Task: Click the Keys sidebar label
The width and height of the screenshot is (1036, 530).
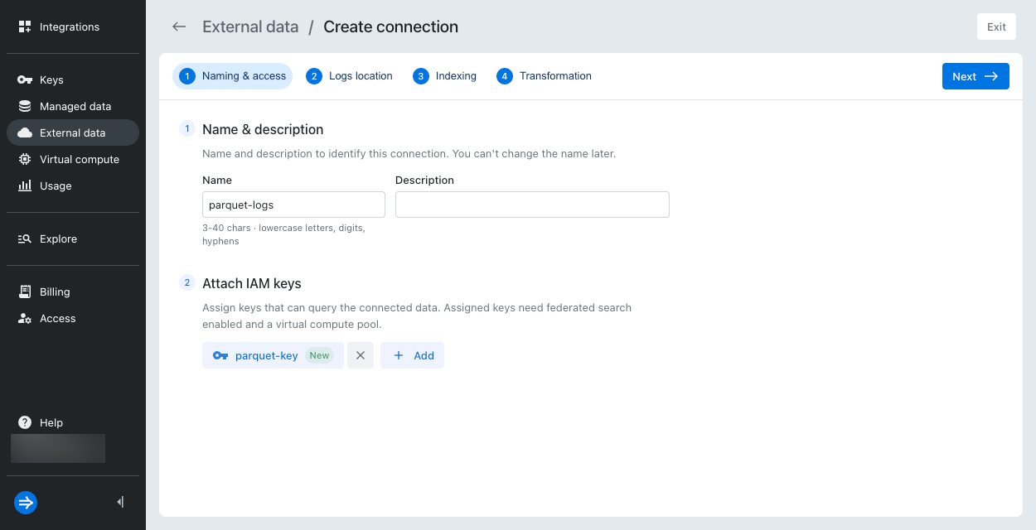Action: 51,79
